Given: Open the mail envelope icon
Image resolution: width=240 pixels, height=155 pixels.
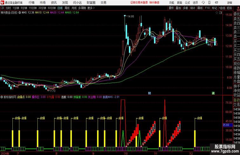Looking at the screenshot, I should (217, 3).
